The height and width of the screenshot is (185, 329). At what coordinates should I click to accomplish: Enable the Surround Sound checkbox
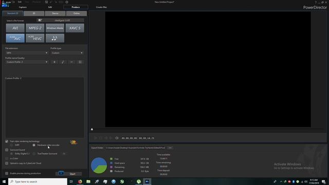pyautogui.click(x=7, y=150)
